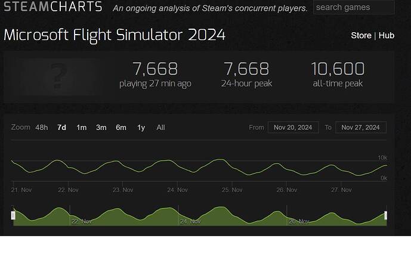Click the 10,600 all-time peak value
This screenshot has width=411, height=260.
point(338,69)
